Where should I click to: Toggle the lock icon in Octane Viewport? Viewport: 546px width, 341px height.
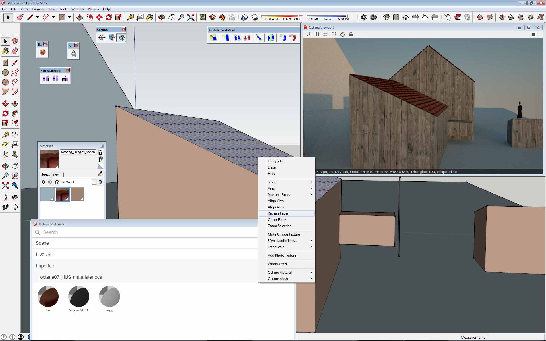351,34
